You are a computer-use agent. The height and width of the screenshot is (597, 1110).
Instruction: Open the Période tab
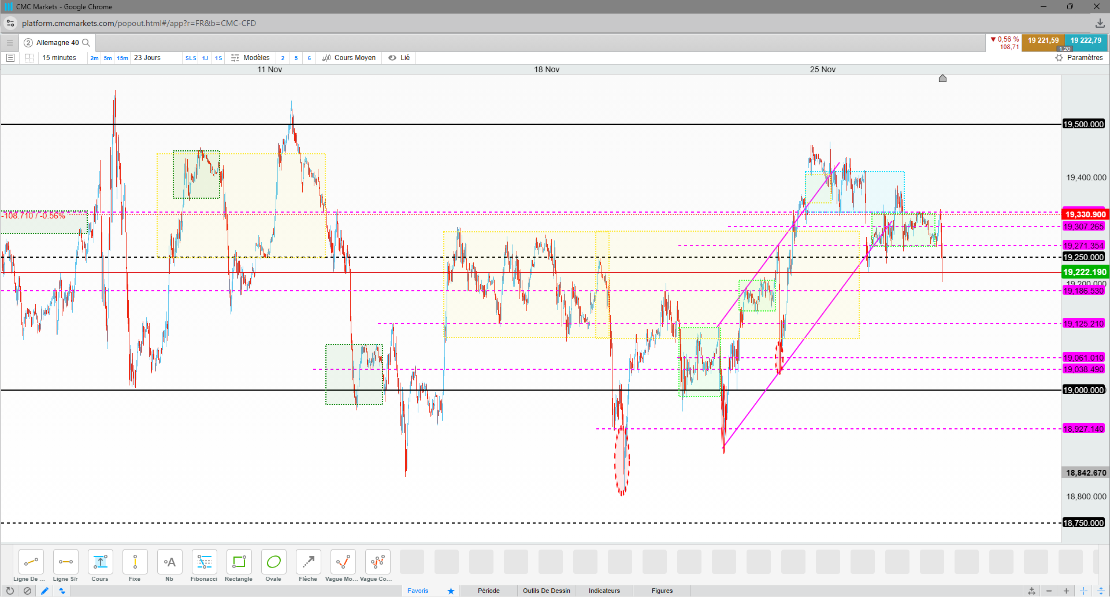pos(489,591)
